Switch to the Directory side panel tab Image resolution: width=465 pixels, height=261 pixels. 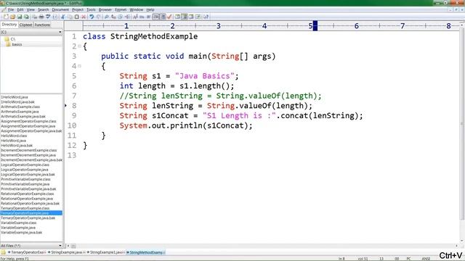(x=9, y=25)
